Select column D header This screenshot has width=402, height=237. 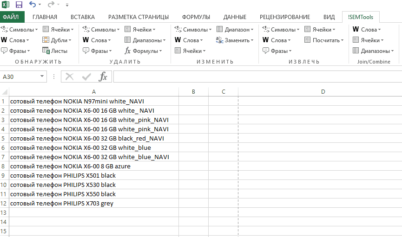click(x=323, y=92)
